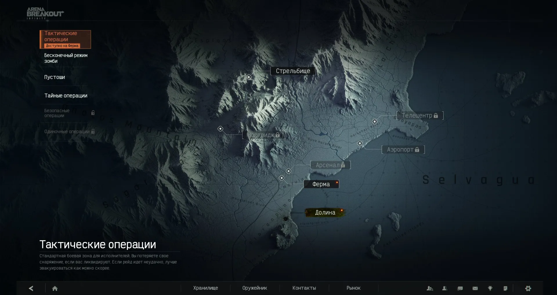Click the lock icon on Телецентр
The image size is (557, 295).
point(435,115)
